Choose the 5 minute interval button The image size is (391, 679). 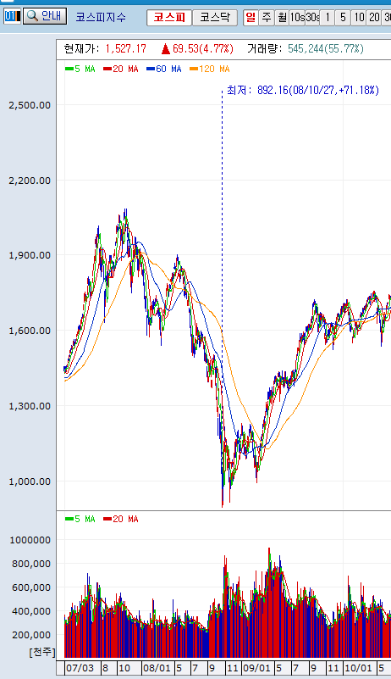tap(343, 18)
